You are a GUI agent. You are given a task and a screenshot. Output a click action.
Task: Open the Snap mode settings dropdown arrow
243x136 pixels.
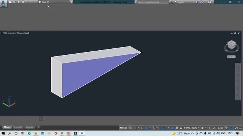pyautogui.click(x=138, y=128)
